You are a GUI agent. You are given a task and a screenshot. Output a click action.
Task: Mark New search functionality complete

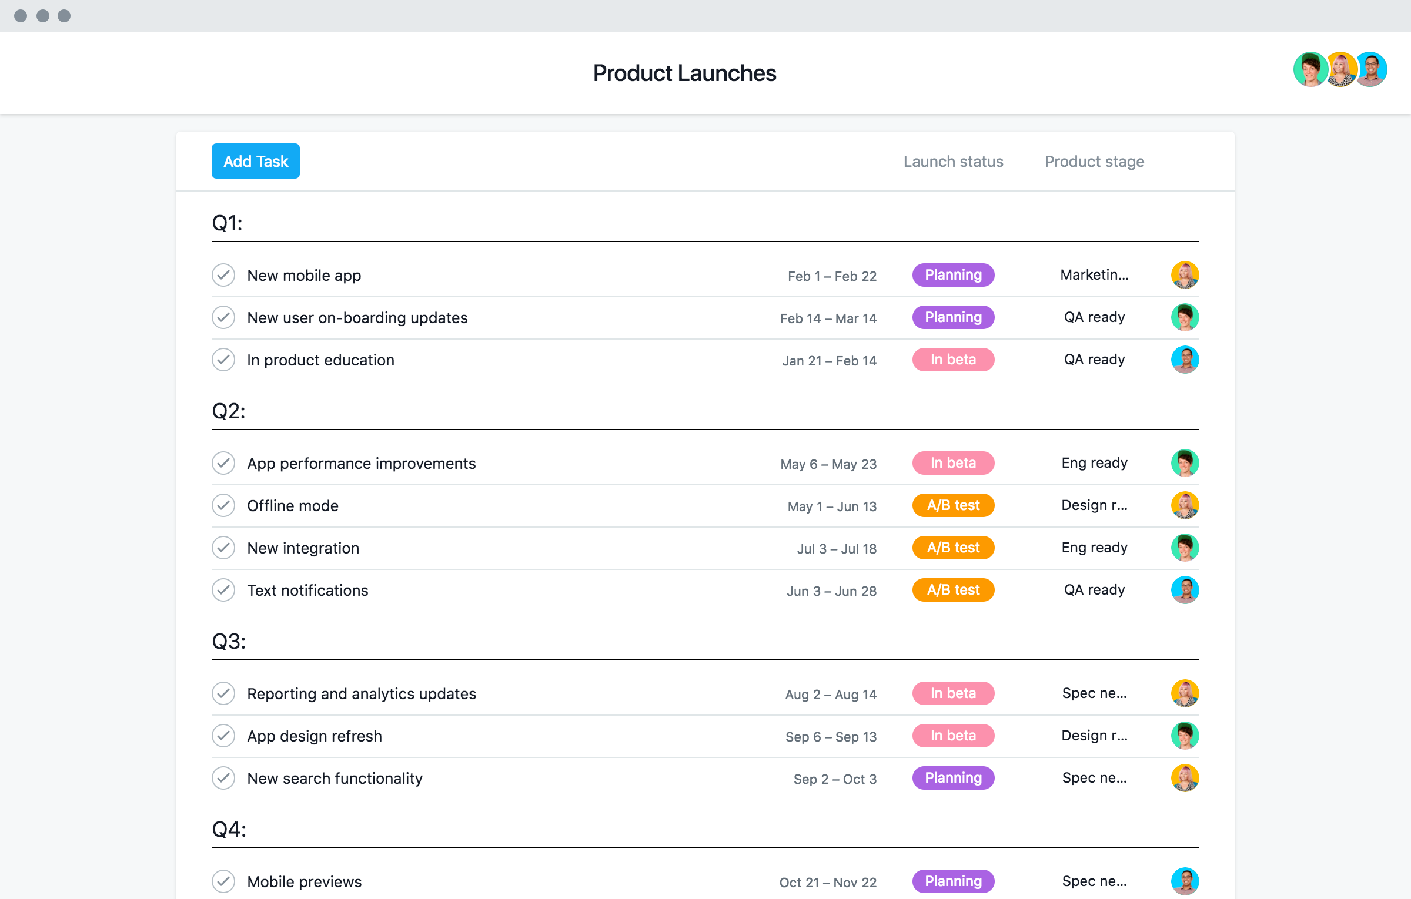(223, 778)
